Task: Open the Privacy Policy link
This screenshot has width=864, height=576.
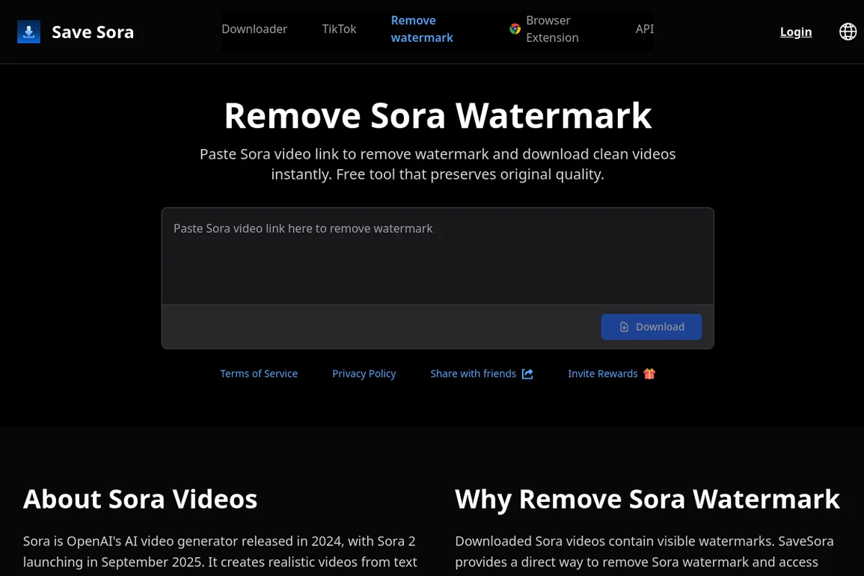Action: coord(364,374)
